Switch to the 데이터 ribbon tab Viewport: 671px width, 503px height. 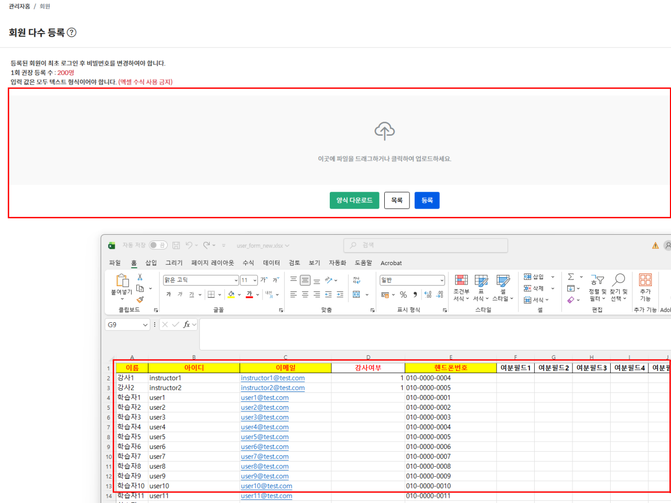pos(272,263)
